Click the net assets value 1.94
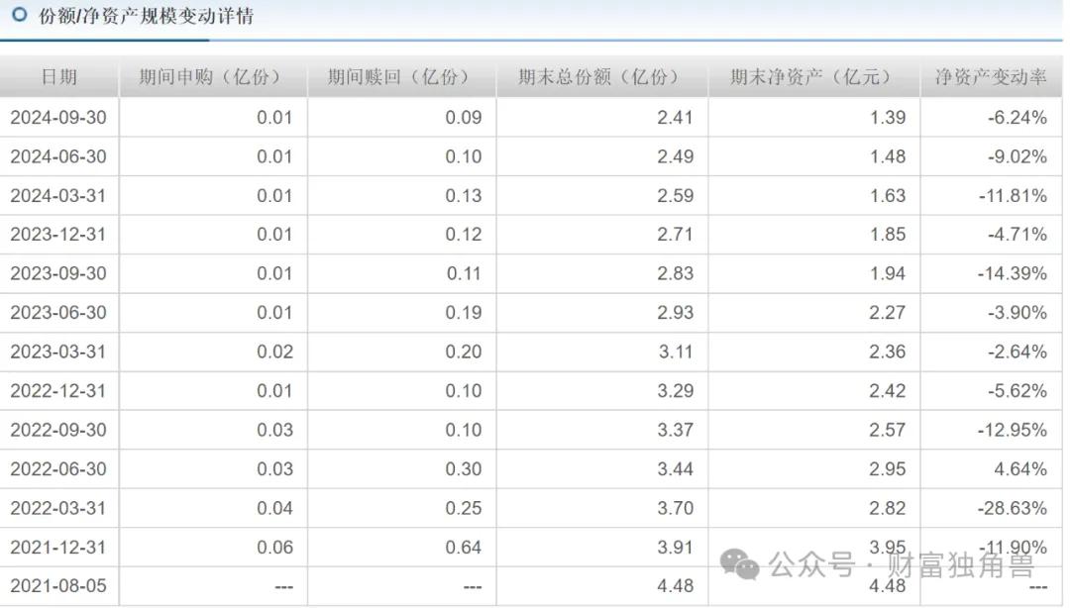The height and width of the screenshot is (608, 1070). [x=888, y=273]
